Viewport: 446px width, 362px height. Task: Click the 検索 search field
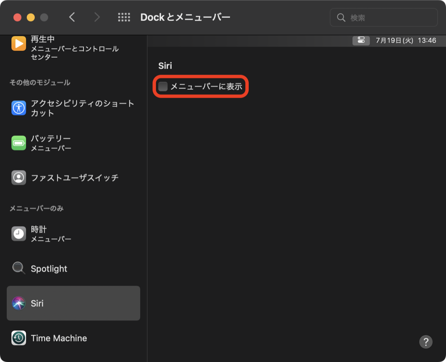click(x=384, y=18)
